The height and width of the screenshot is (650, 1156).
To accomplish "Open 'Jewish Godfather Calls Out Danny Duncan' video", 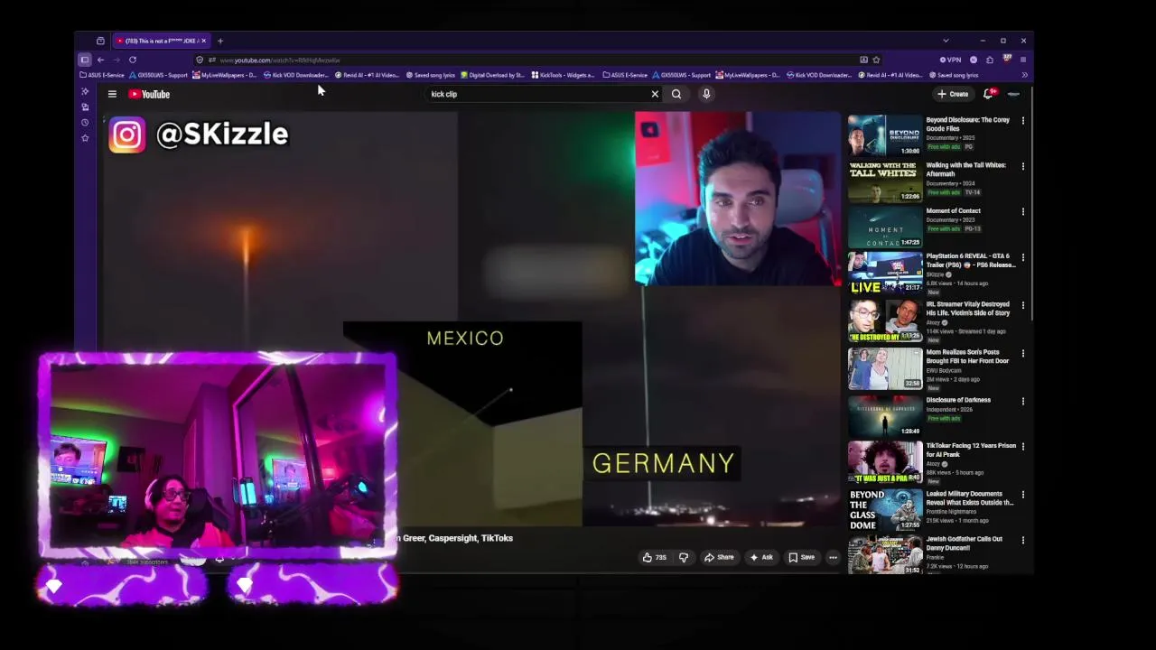I will coord(964,543).
